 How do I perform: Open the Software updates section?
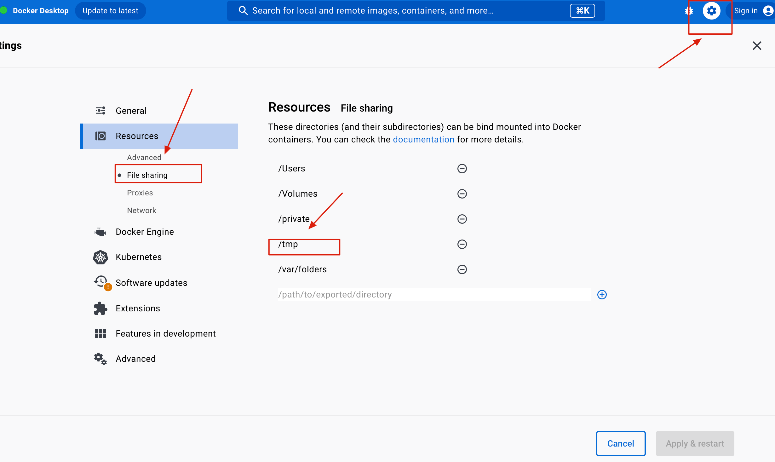159,283
